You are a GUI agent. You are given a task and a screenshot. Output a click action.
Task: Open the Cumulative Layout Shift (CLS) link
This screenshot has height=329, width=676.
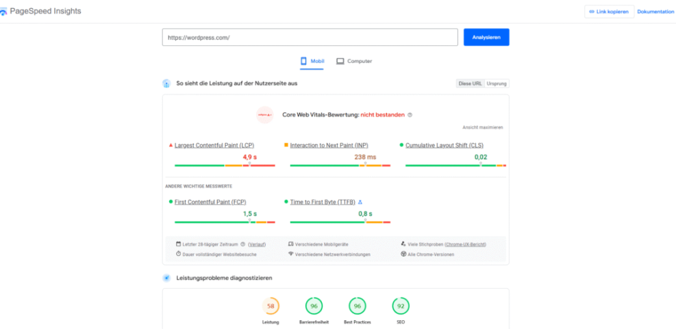pyautogui.click(x=445, y=146)
